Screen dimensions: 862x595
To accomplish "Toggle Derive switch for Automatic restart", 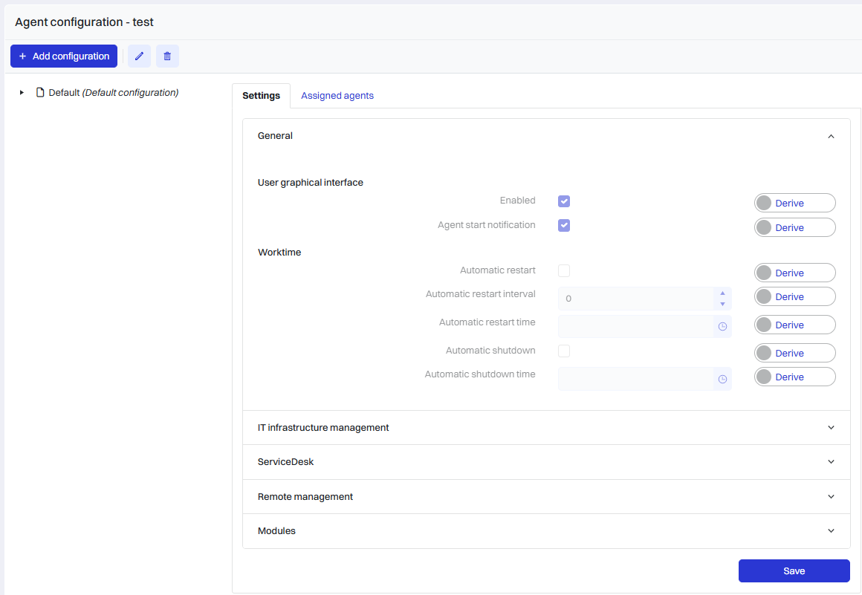I will (x=794, y=273).
